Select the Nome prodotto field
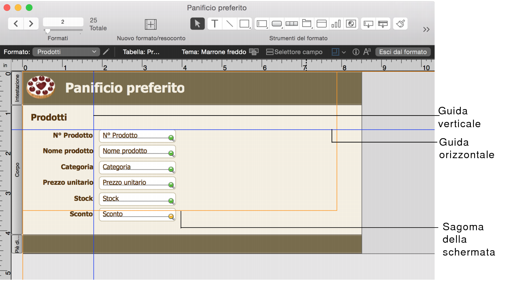This screenshot has width=506, height=288. pos(137,152)
